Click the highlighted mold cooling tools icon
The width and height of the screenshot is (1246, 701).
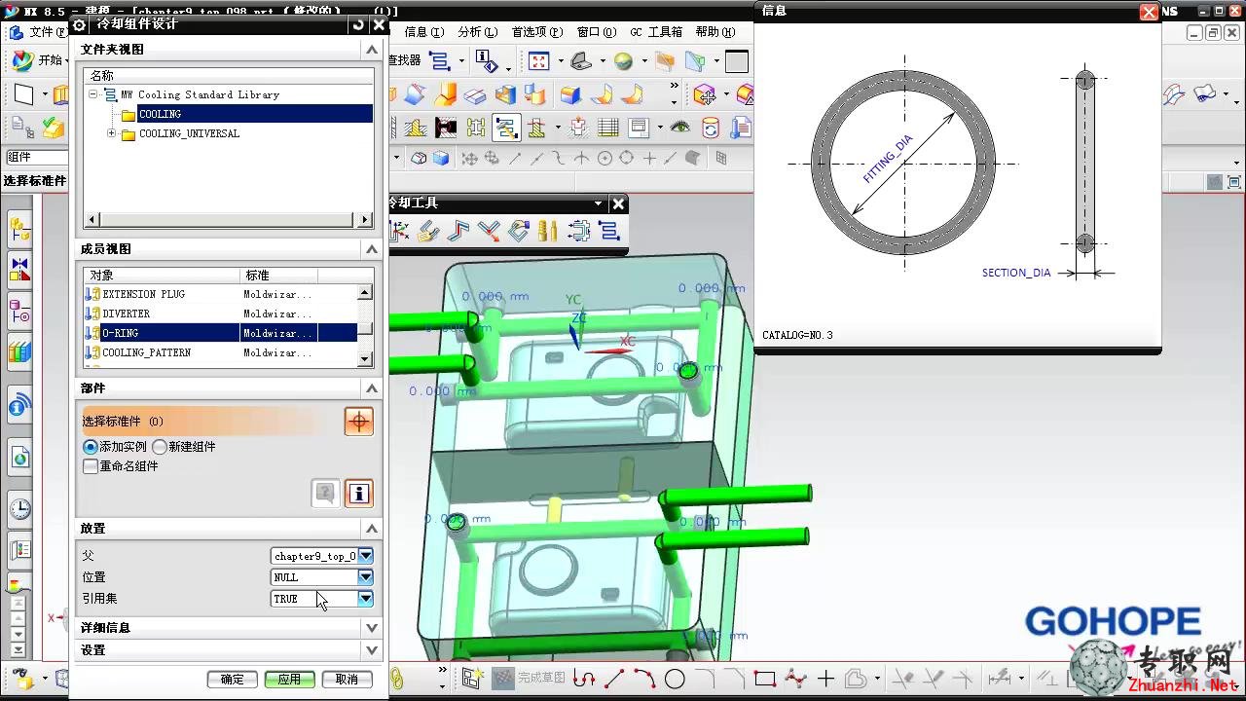(506, 128)
